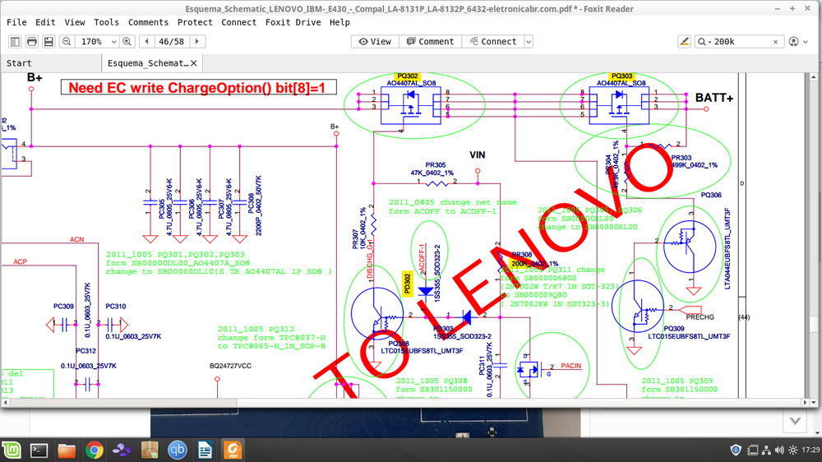
Task: Switch to View mode
Action: pyautogui.click(x=375, y=41)
